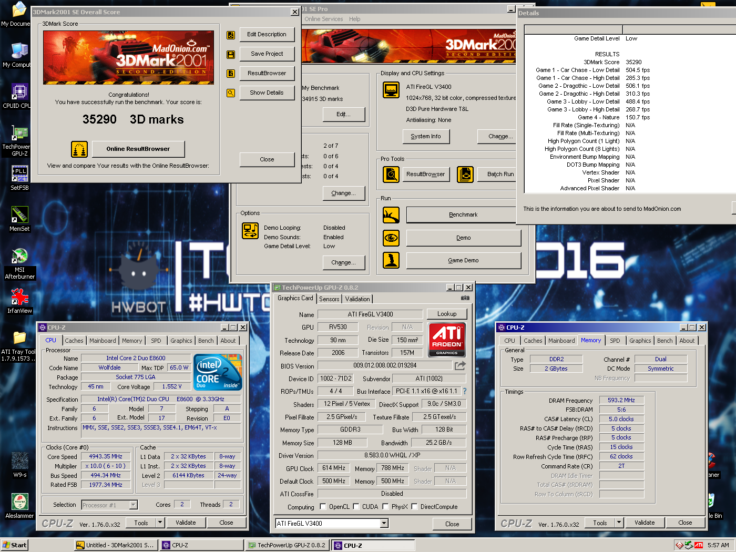Open the Help menu in 3DMark
This screenshot has height=552, width=736.
point(355,19)
